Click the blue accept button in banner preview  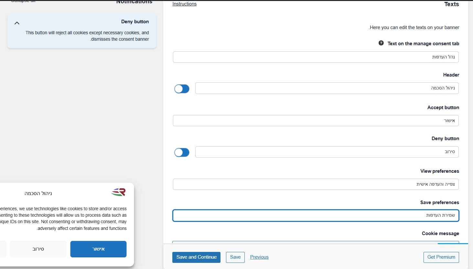98,249
